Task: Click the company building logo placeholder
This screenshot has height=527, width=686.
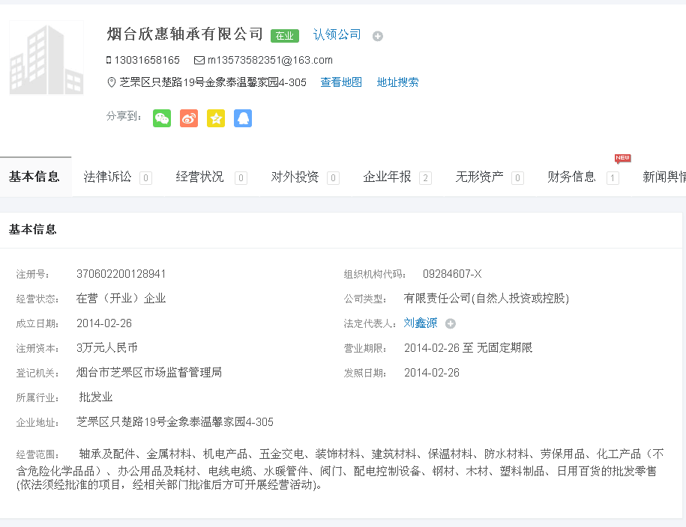Action: point(46,59)
